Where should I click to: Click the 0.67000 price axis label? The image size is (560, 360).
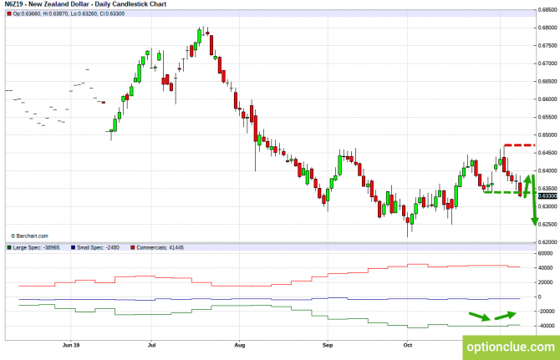point(547,63)
